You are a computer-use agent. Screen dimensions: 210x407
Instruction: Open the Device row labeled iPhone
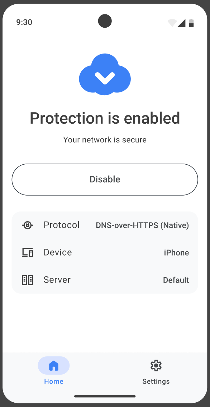point(105,252)
